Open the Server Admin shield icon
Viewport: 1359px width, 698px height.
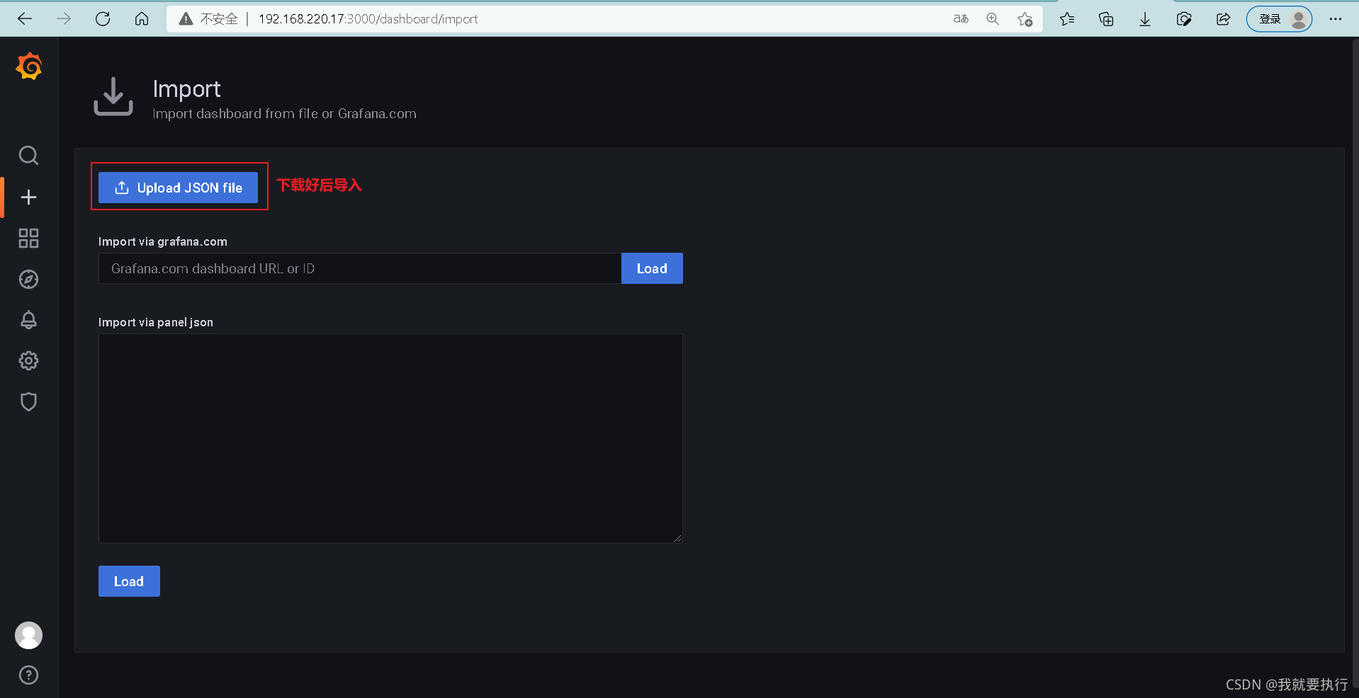28,402
